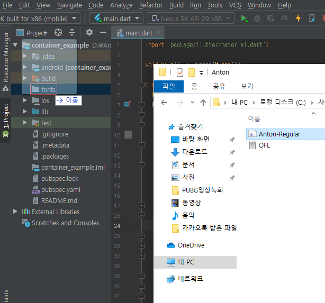Open the Nexus 5X API 29 device dropdown

pyautogui.click(x=191, y=19)
